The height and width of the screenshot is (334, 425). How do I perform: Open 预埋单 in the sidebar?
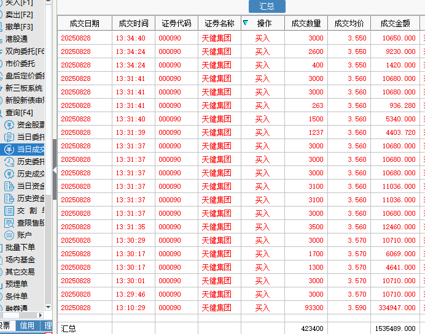click(16, 284)
